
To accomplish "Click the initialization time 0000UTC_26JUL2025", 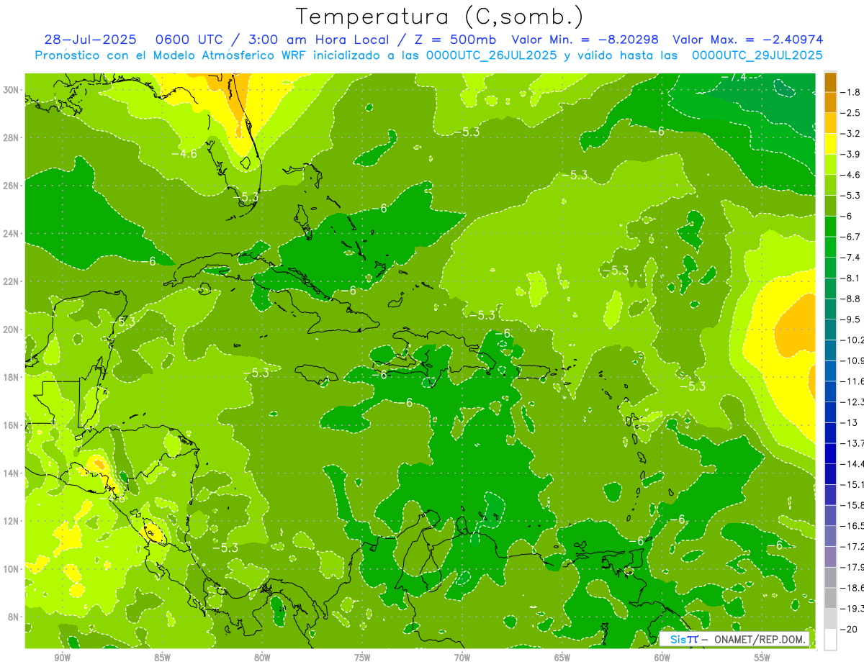I will pyautogui.click(x=492, y=55).
